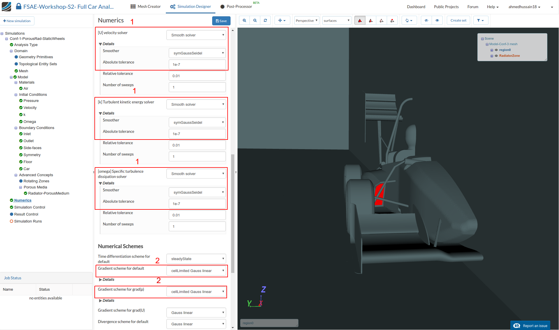Open the Mesh Creator grid icon

(x=133, y=6)
